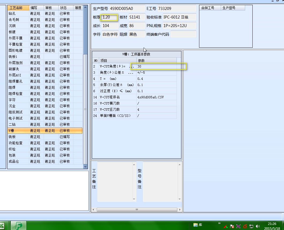This screenshot has height=230, width=284.
Task: Open Action Center flag tray icon
Action: [232, 226]
